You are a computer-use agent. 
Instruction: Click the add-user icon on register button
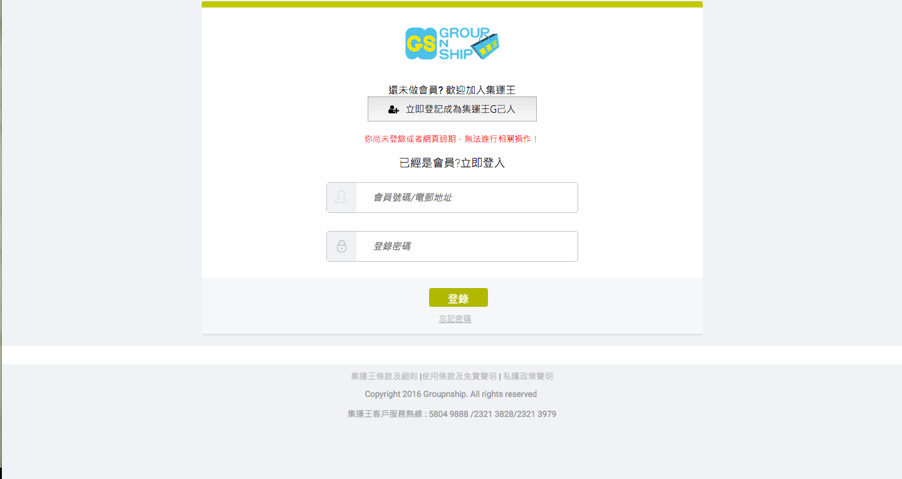[393, 110]
